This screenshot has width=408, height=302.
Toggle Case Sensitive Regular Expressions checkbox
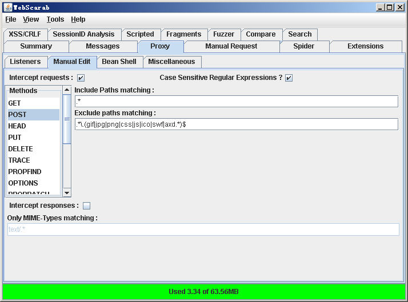pos(289,78)
